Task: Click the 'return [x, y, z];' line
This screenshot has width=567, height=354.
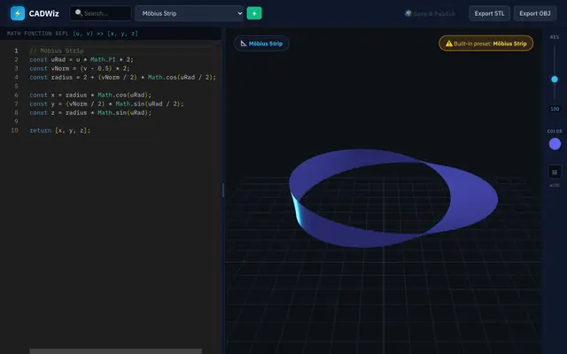Action: [x=60, y=130]
